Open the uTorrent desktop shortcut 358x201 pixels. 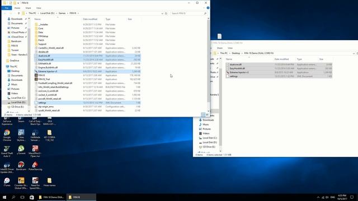click(21, 150)
